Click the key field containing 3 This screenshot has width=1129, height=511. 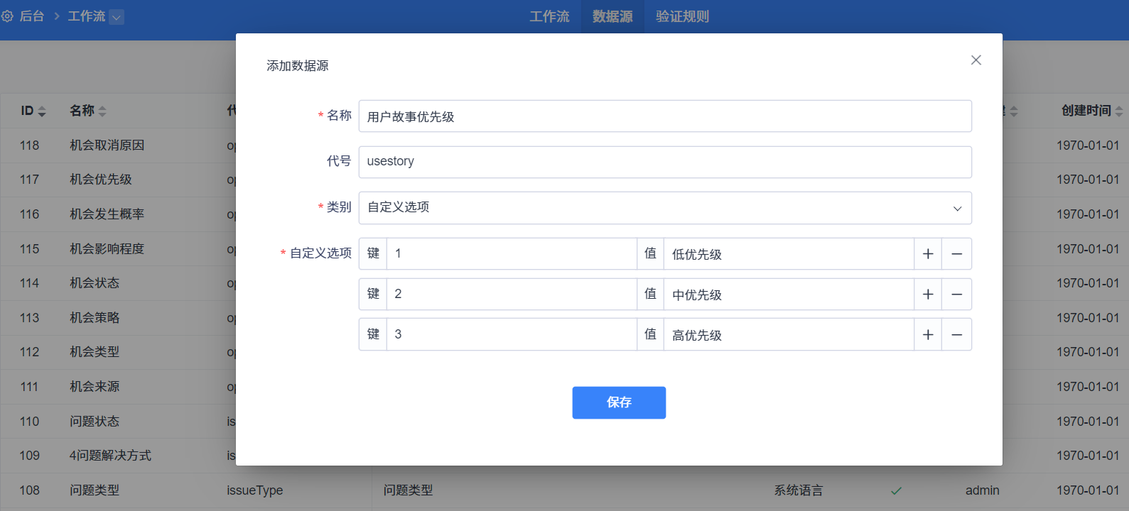pyautogui.click(x=512, y=335)
